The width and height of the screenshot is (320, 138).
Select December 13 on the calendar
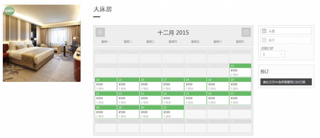coord(240,70)
